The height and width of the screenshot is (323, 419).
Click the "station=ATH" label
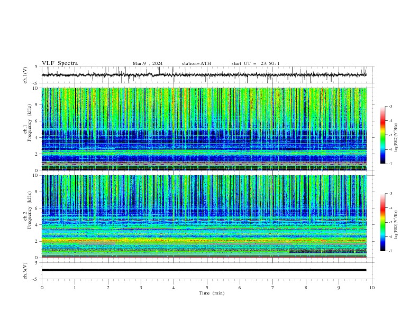click(196, 63)
